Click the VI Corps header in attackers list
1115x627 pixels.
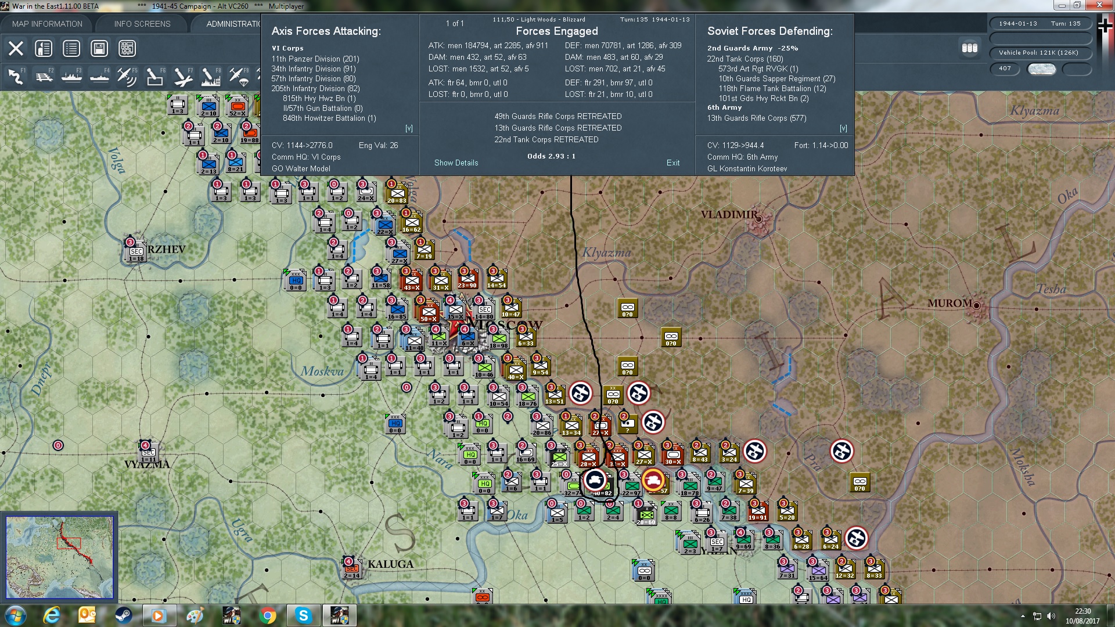click(287, 48)
